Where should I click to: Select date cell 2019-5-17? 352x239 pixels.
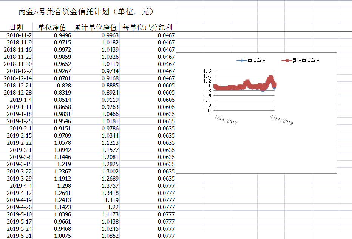16,222
